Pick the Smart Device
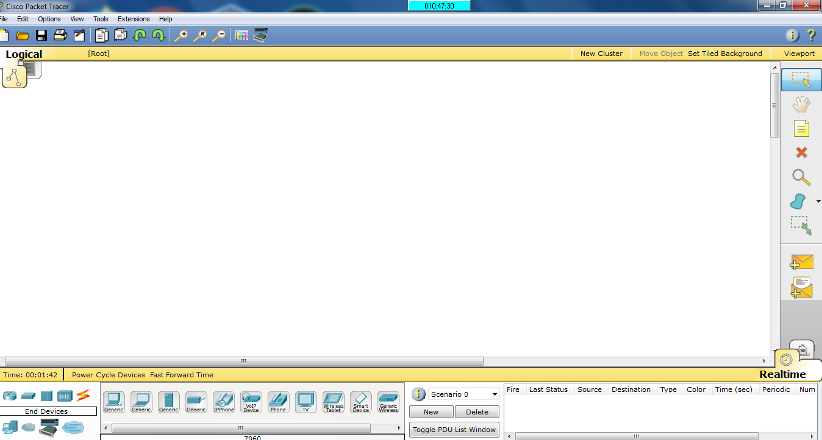This screenshot has height=440, width=822. pos(360,402)
